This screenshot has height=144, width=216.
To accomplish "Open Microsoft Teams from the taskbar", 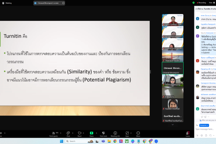I will pos(103,141).
